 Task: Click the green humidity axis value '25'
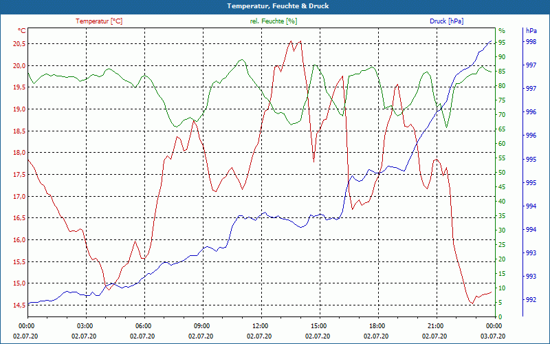(502, 245)
